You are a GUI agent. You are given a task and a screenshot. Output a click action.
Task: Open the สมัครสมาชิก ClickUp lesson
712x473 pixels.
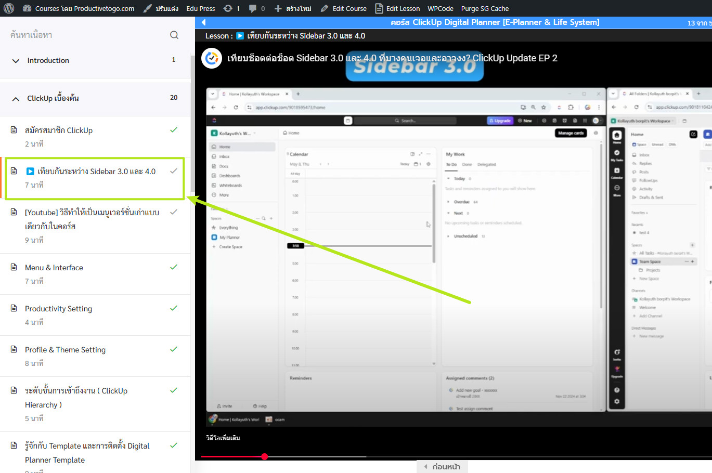pyautogui.click(x=59, y=130)
